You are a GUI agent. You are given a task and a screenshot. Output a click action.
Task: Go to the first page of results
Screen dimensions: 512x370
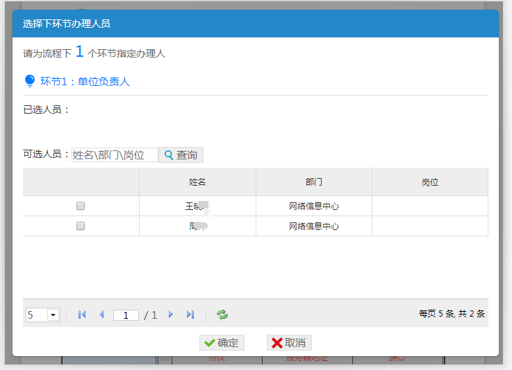point(82,315)
